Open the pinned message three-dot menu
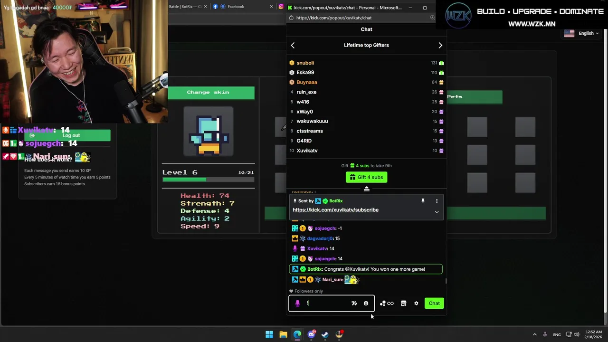Screen dimensions: 608x342 click(x=437, y=201)
